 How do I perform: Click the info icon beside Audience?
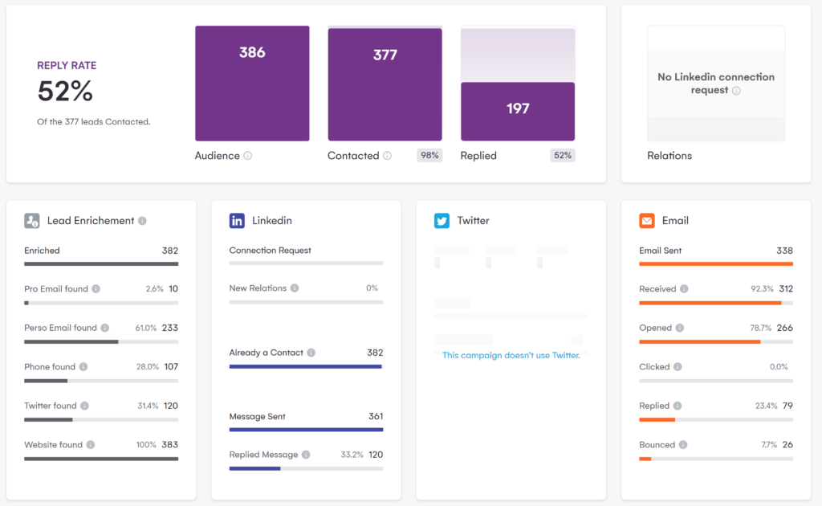(x=248, y=156)
